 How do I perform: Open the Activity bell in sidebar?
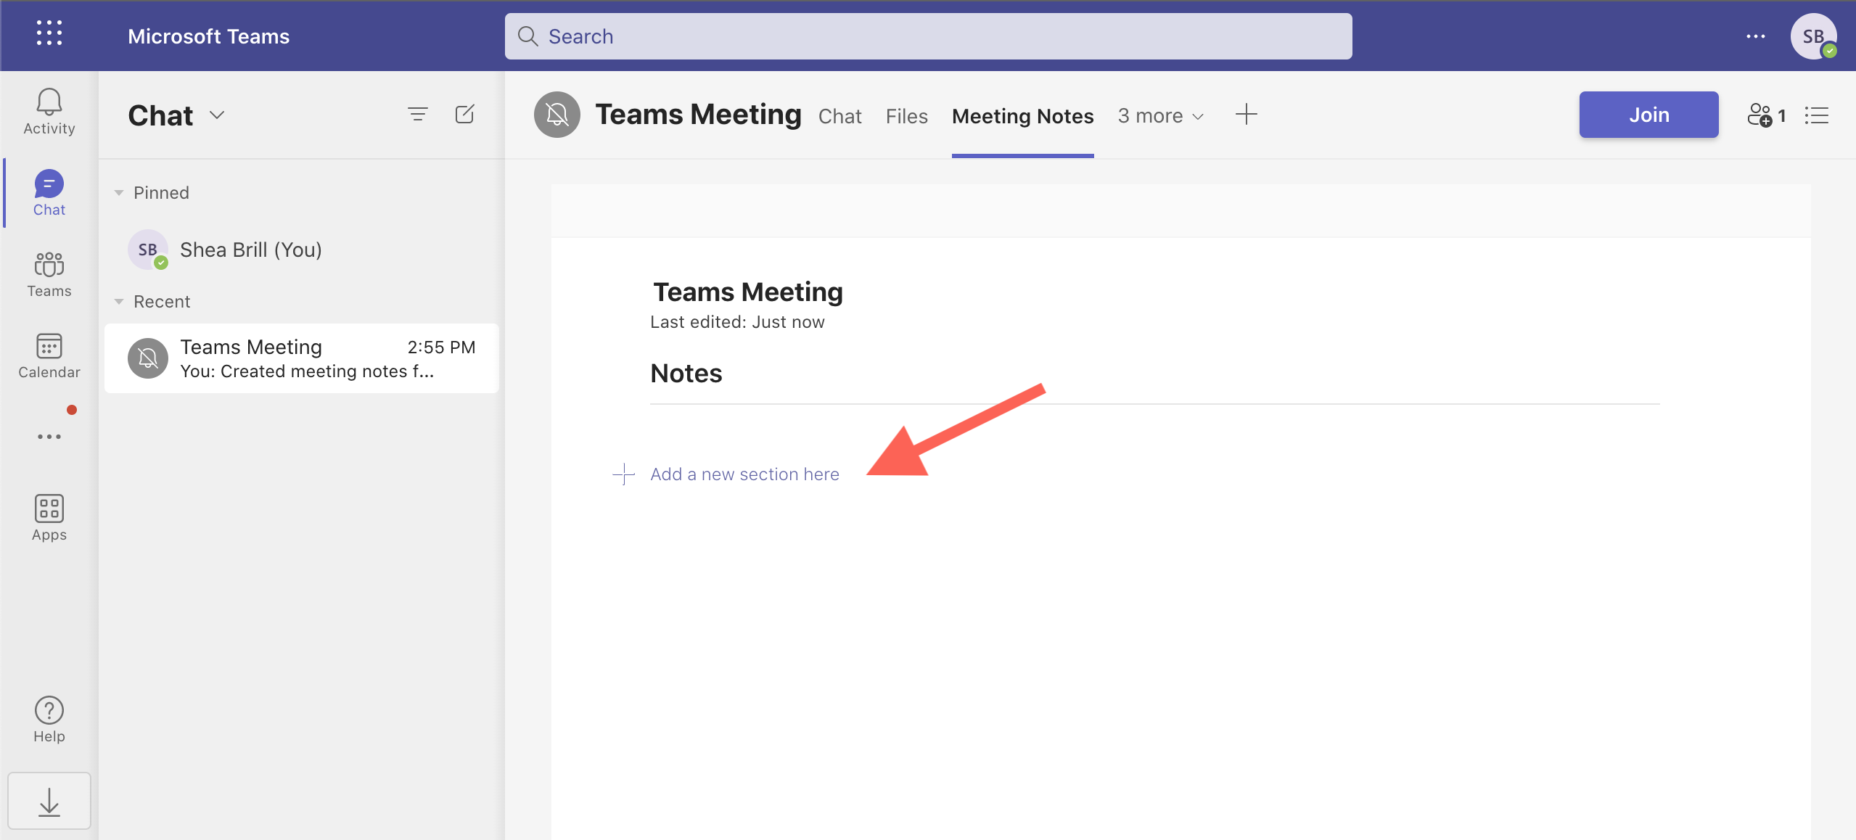coord(49,112)
